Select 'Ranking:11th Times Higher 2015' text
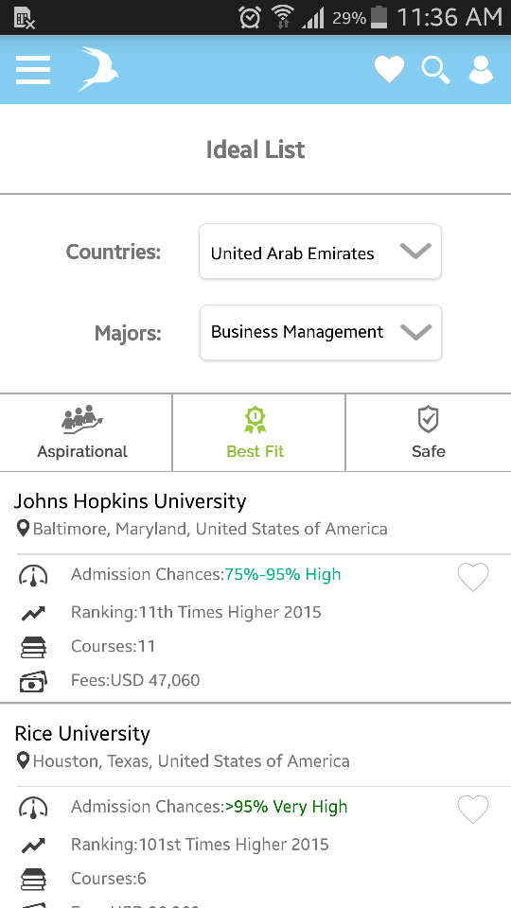The image size is (511, 908). (x=196, y=612)
